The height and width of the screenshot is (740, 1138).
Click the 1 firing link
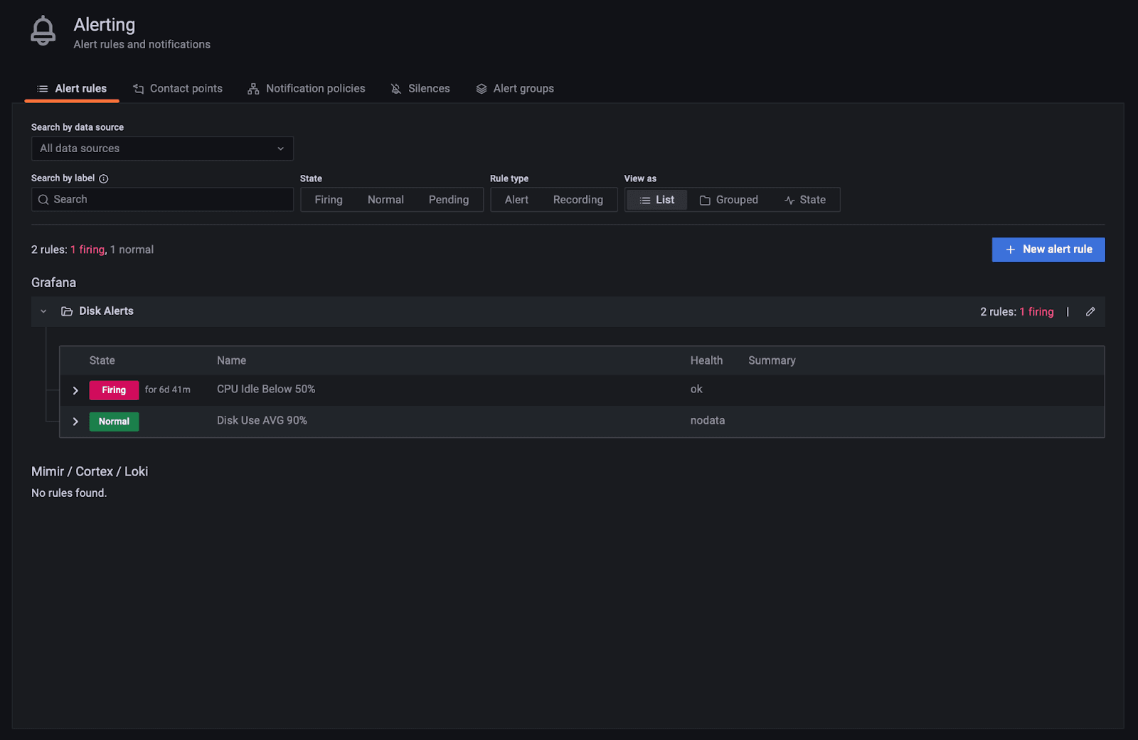[87, 250]
